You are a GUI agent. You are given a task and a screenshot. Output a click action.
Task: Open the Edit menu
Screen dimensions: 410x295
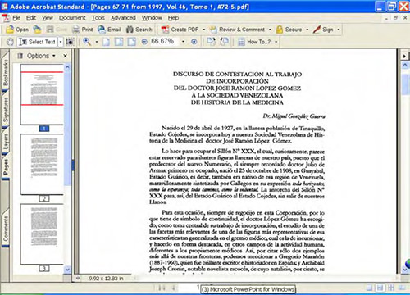coord(31,18)
